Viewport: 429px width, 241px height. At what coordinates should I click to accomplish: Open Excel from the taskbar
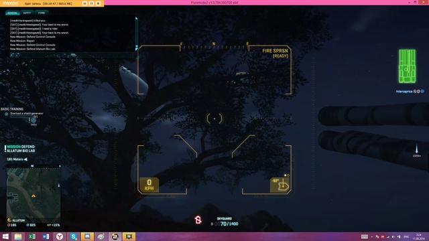pyautogui.click(x=32, y=236)
